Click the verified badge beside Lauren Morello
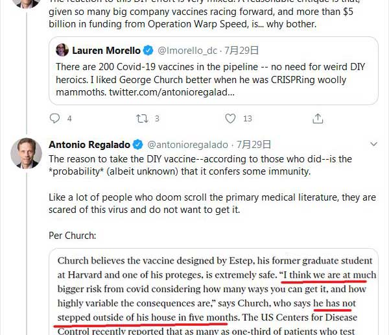This screenshot has width=389, height=335. [x=148, y=50]
